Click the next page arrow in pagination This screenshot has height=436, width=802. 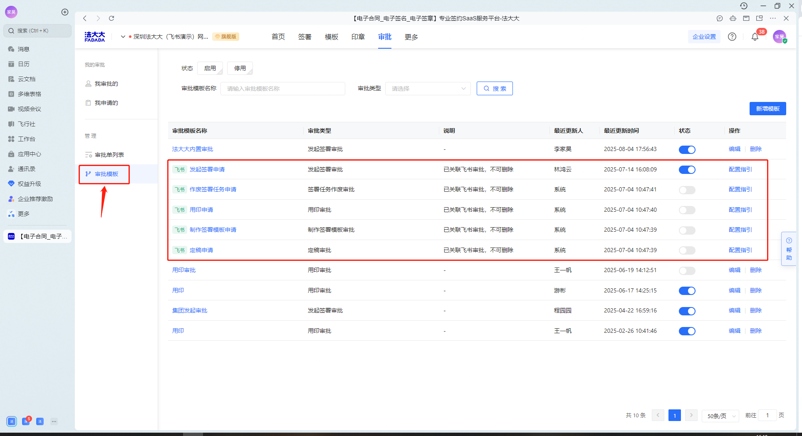pos(691,415)
